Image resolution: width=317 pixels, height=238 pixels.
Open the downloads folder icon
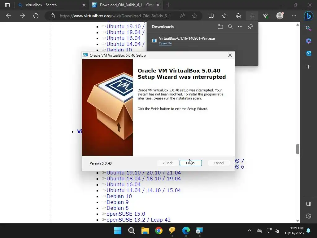click(220, 27)
